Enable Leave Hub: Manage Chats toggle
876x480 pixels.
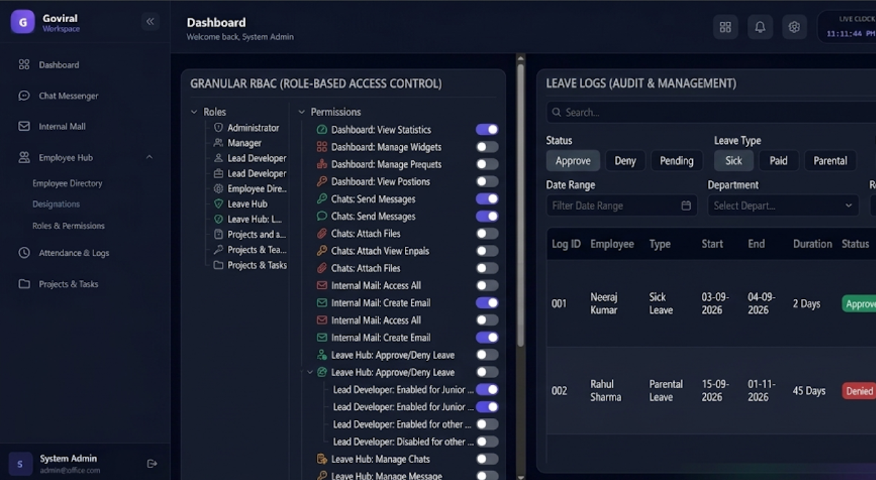(x=487, y=459)
